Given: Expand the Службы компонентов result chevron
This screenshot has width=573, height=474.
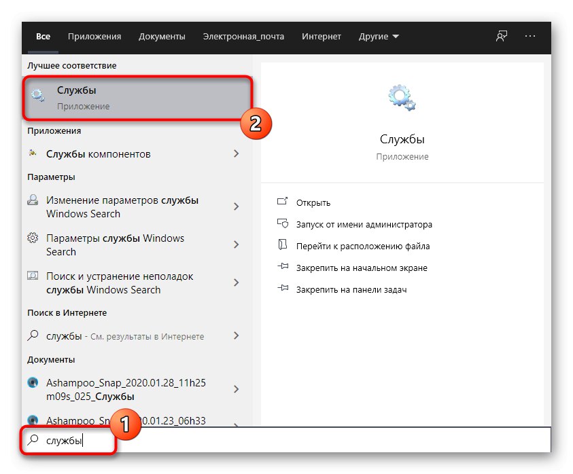Looking at the screenshot, I should 237,154.
